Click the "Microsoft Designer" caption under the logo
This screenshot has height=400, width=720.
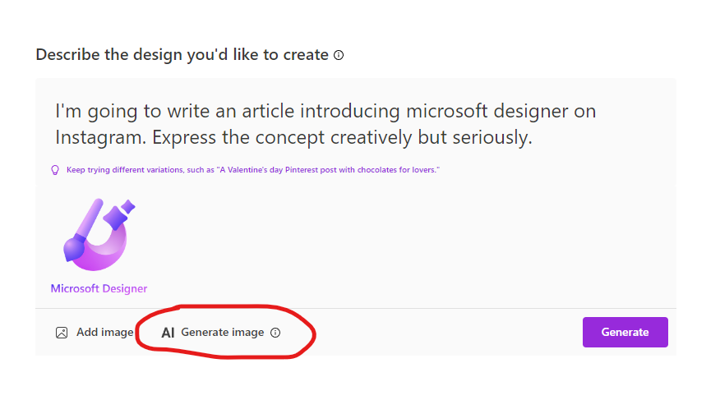(99, 288)
